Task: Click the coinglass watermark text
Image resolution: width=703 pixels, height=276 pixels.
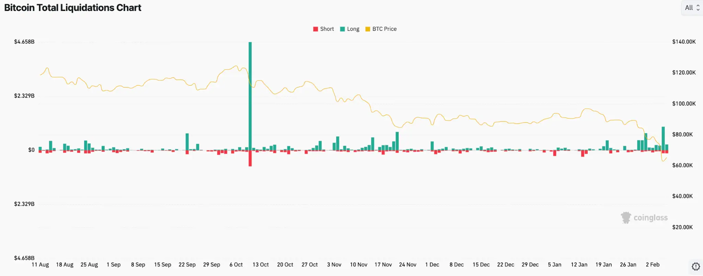Action: click(650, 218)
